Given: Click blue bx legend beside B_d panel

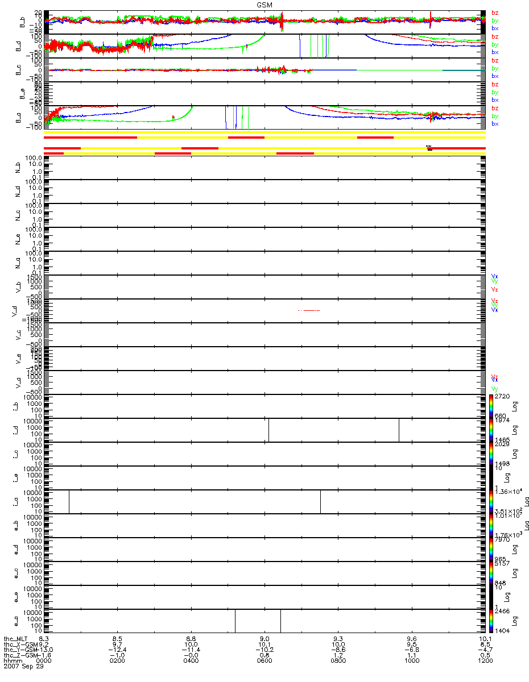Looking at the screenshot, I should coord(495,52).
